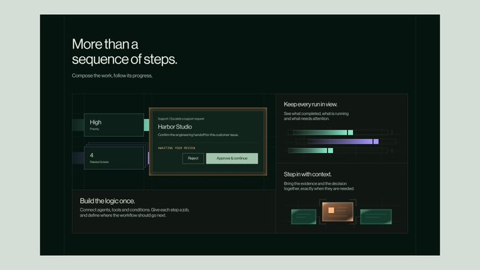480x270 pixels.
Task: Click the 'Support / Escalate a support request' breadcrumb
Action: (x=181, y=118)
